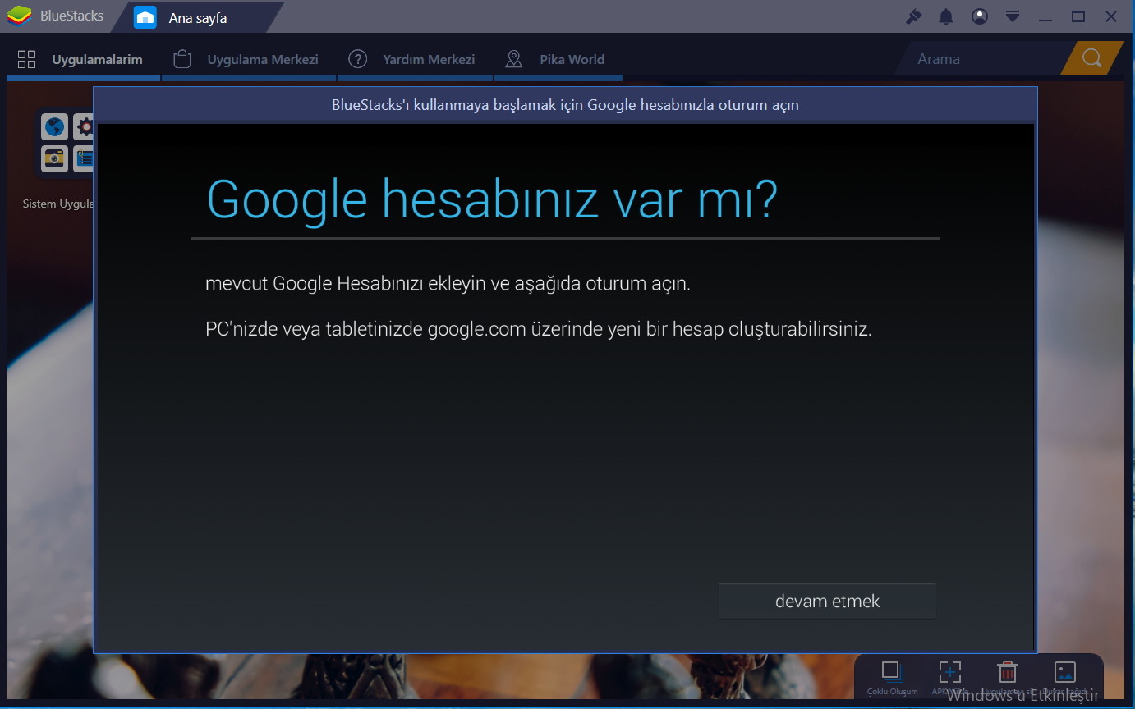1135x709 pixels.
Task: Click the Google hesabınız var mı heading
Action: tap(491, 199)
